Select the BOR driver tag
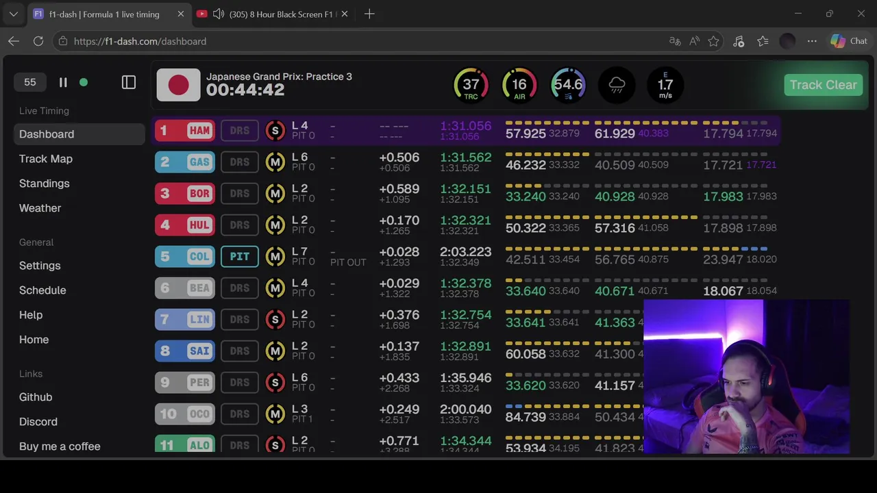 (185, 193)
